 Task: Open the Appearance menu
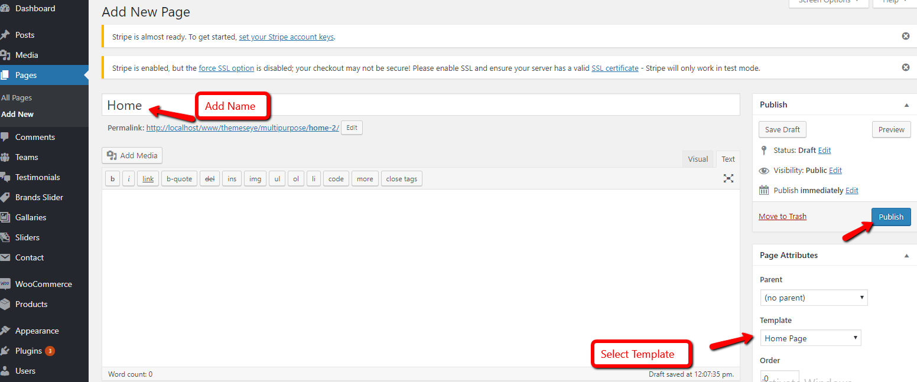37,331
